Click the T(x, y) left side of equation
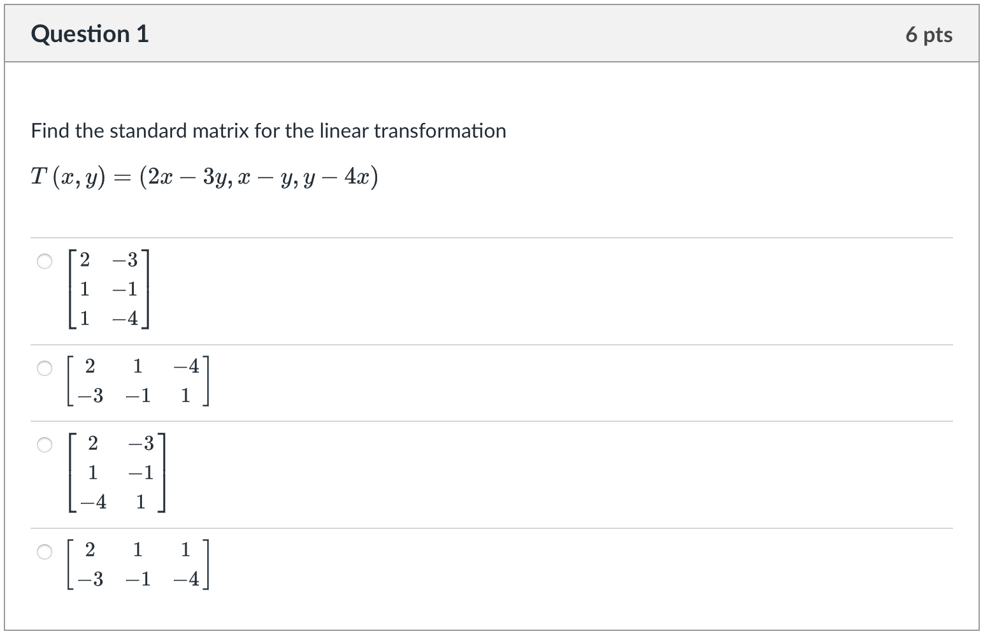 pyautogui.click(x=67, y=177)
